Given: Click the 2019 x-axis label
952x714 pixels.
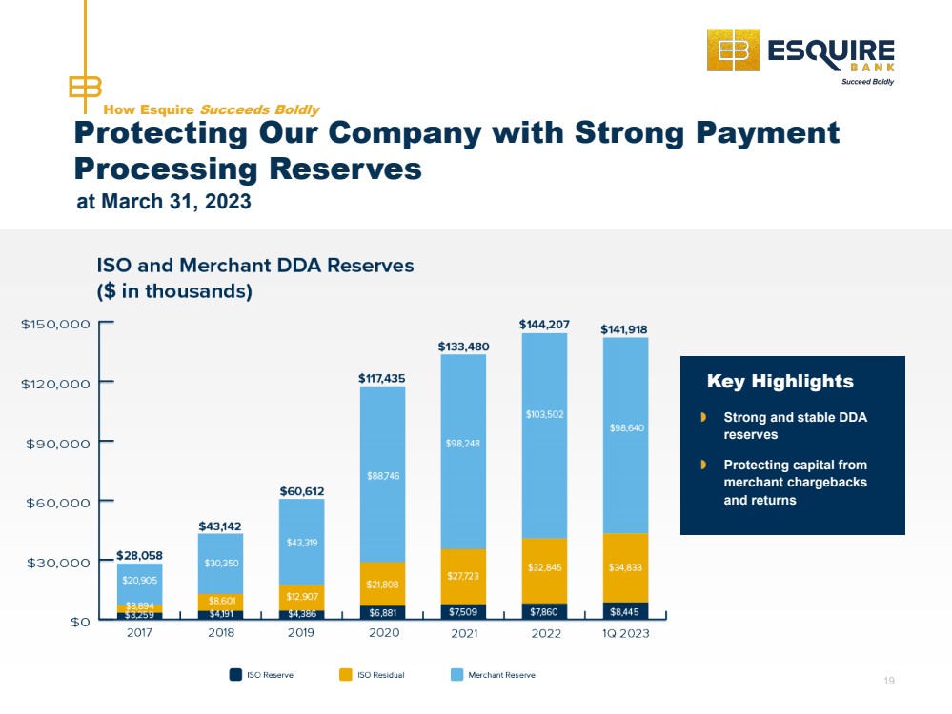Looking at the screenshot, I should (x=301, y=633).
